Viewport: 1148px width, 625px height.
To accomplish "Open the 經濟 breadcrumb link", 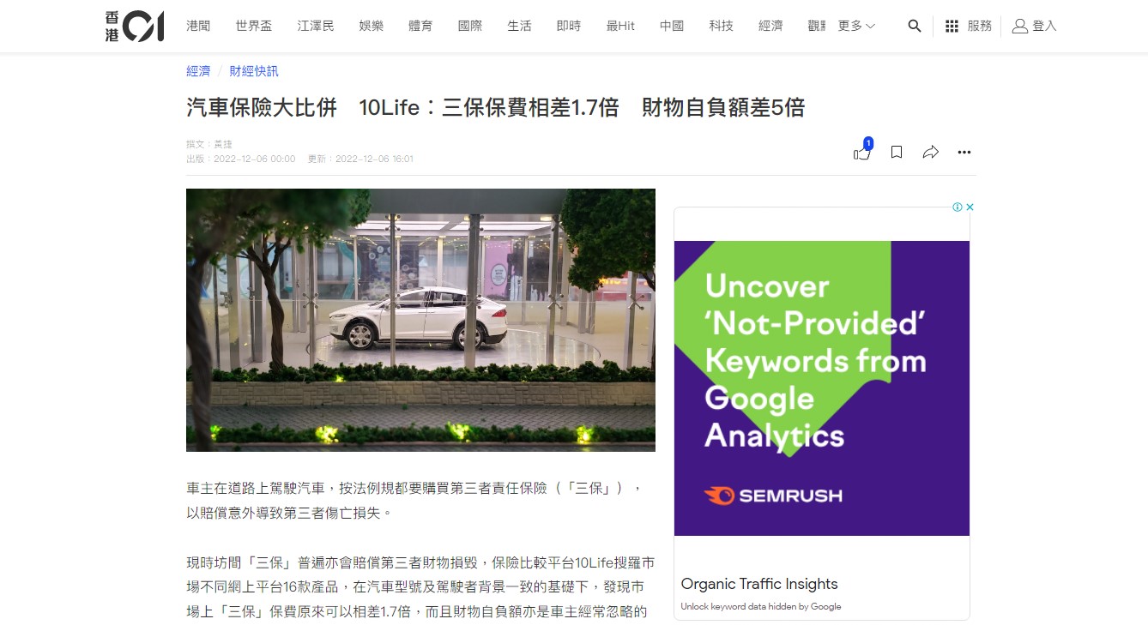I will click(x=198, y=71).
